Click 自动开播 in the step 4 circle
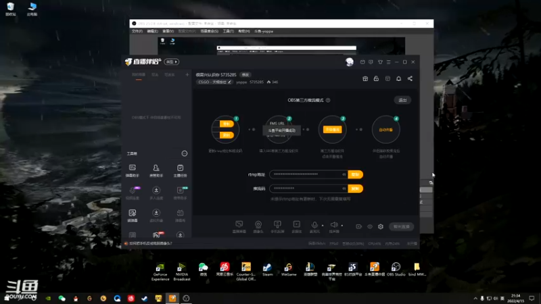The width and height of the screenshot is (541, 304). pyautogui.click(x=385, y=130)
